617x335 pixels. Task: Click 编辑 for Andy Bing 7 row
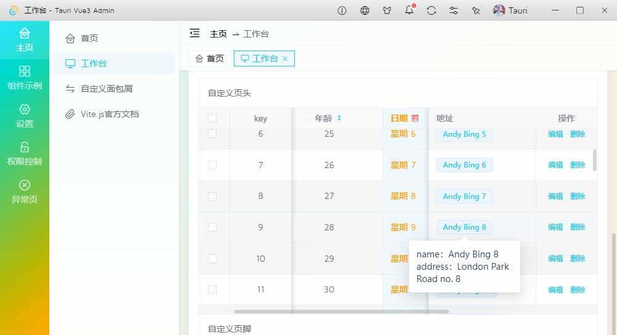pyautogui.click(x=556, y=196)
